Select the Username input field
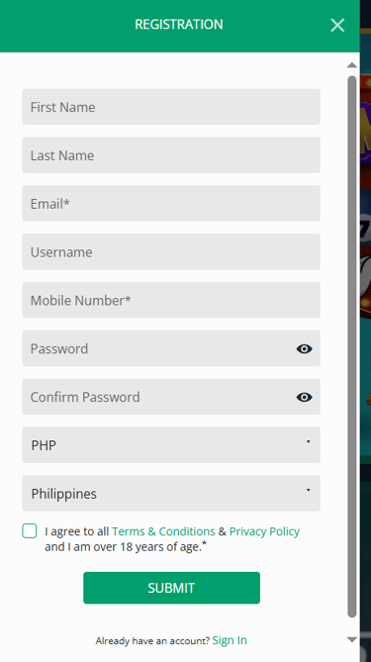Viewport: 371px width, 662px height. (171, 251)
